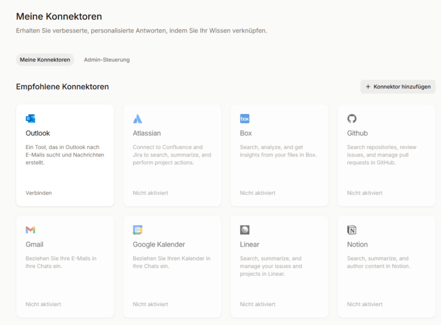Image resolution: width=441 pixels, height=325 pixels.
Task: Click the Google Kalender icon
Action: (x=138, y=230)
